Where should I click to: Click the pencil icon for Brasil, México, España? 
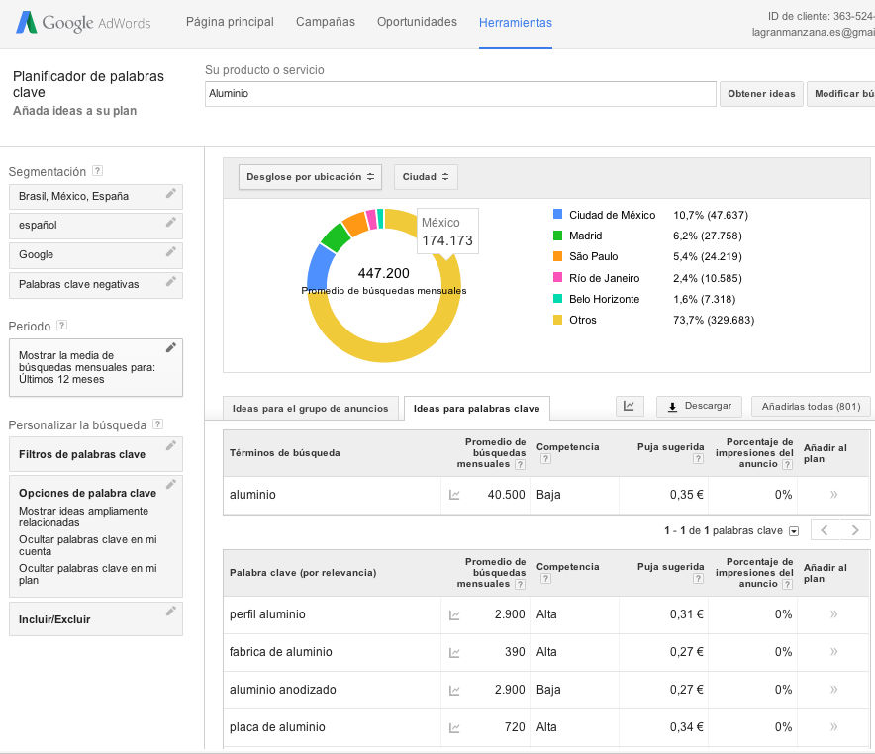point(171,194)
